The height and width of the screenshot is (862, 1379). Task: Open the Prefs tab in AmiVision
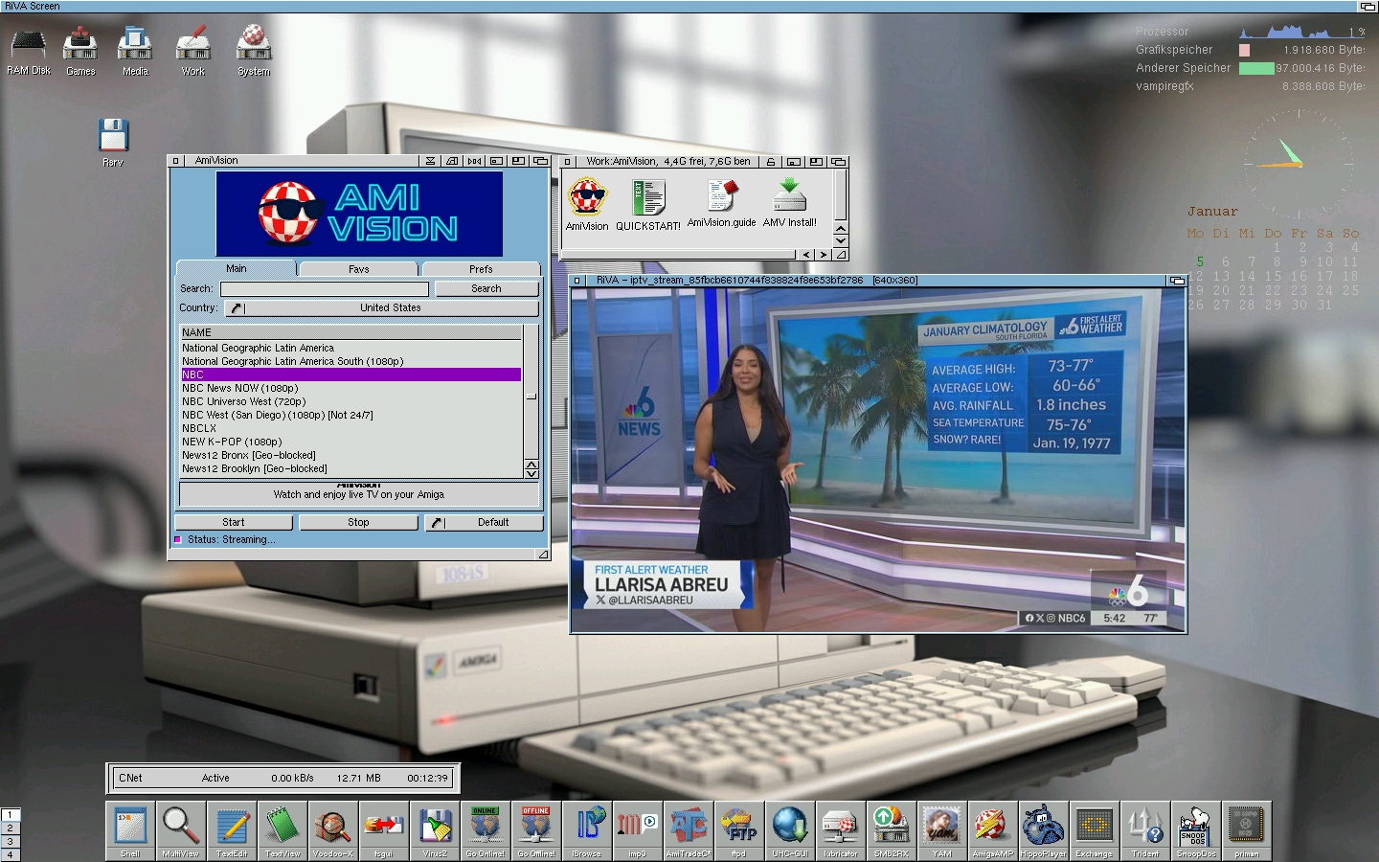coord(482,269)
